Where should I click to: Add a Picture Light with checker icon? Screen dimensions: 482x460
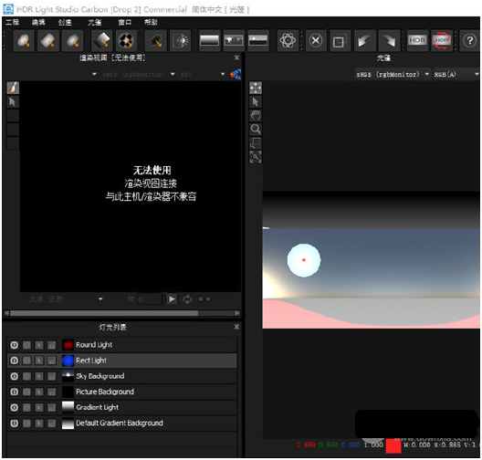[x=126, y=40]
